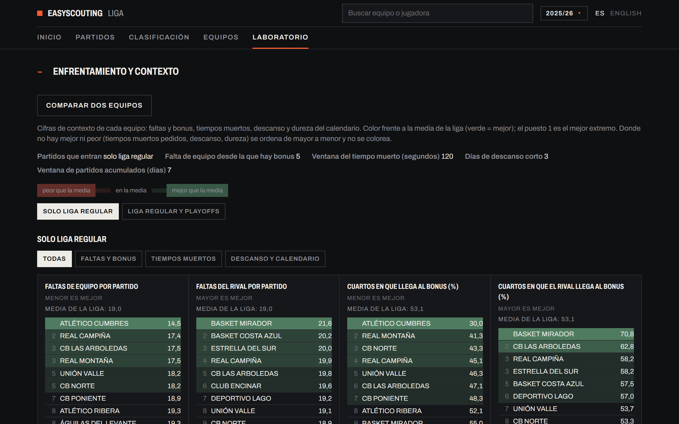Open the Clasificación tab
The height and width of the screenshot is (424, 679).
tap(159, 37)
